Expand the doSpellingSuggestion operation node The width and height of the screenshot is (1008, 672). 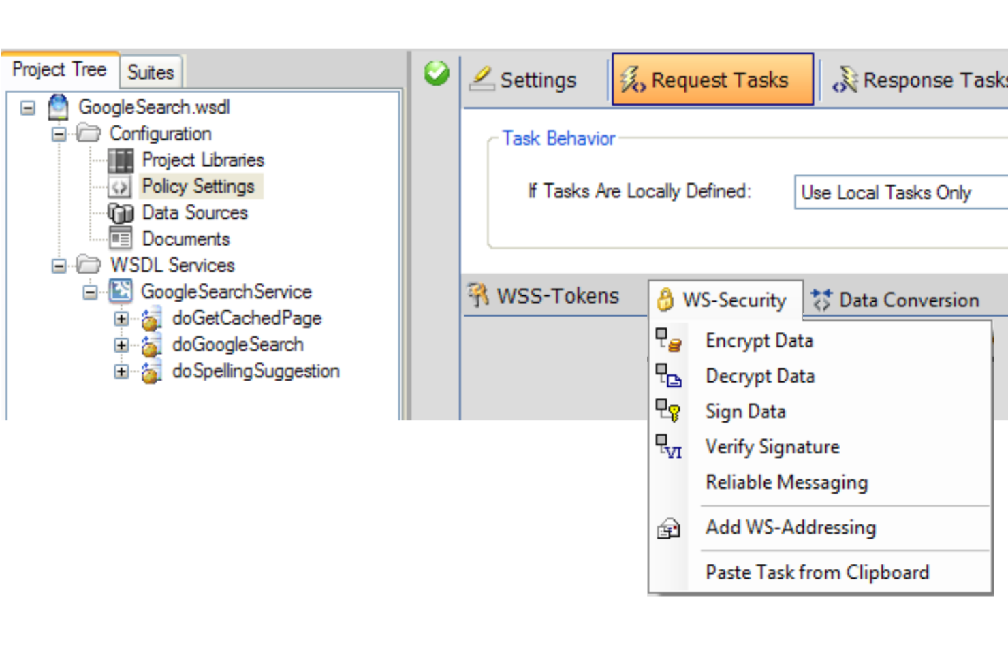click(121, 372)
